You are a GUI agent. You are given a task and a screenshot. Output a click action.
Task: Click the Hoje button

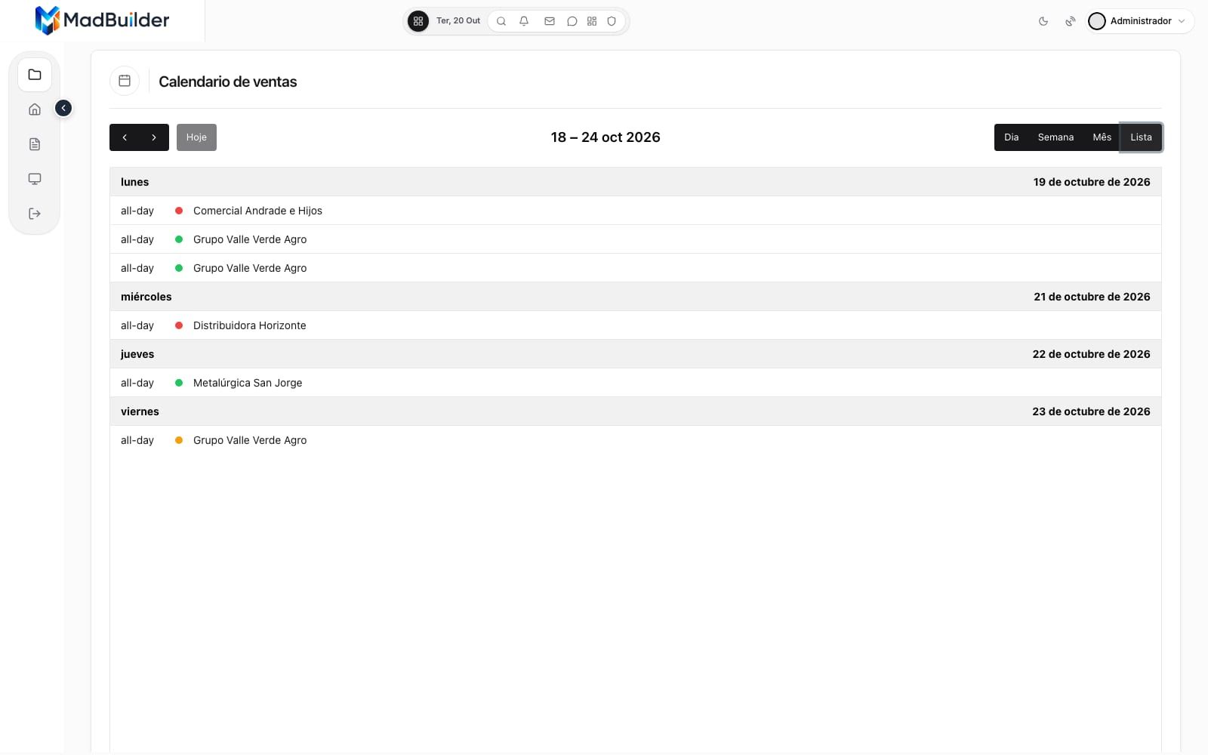point(196,137)
